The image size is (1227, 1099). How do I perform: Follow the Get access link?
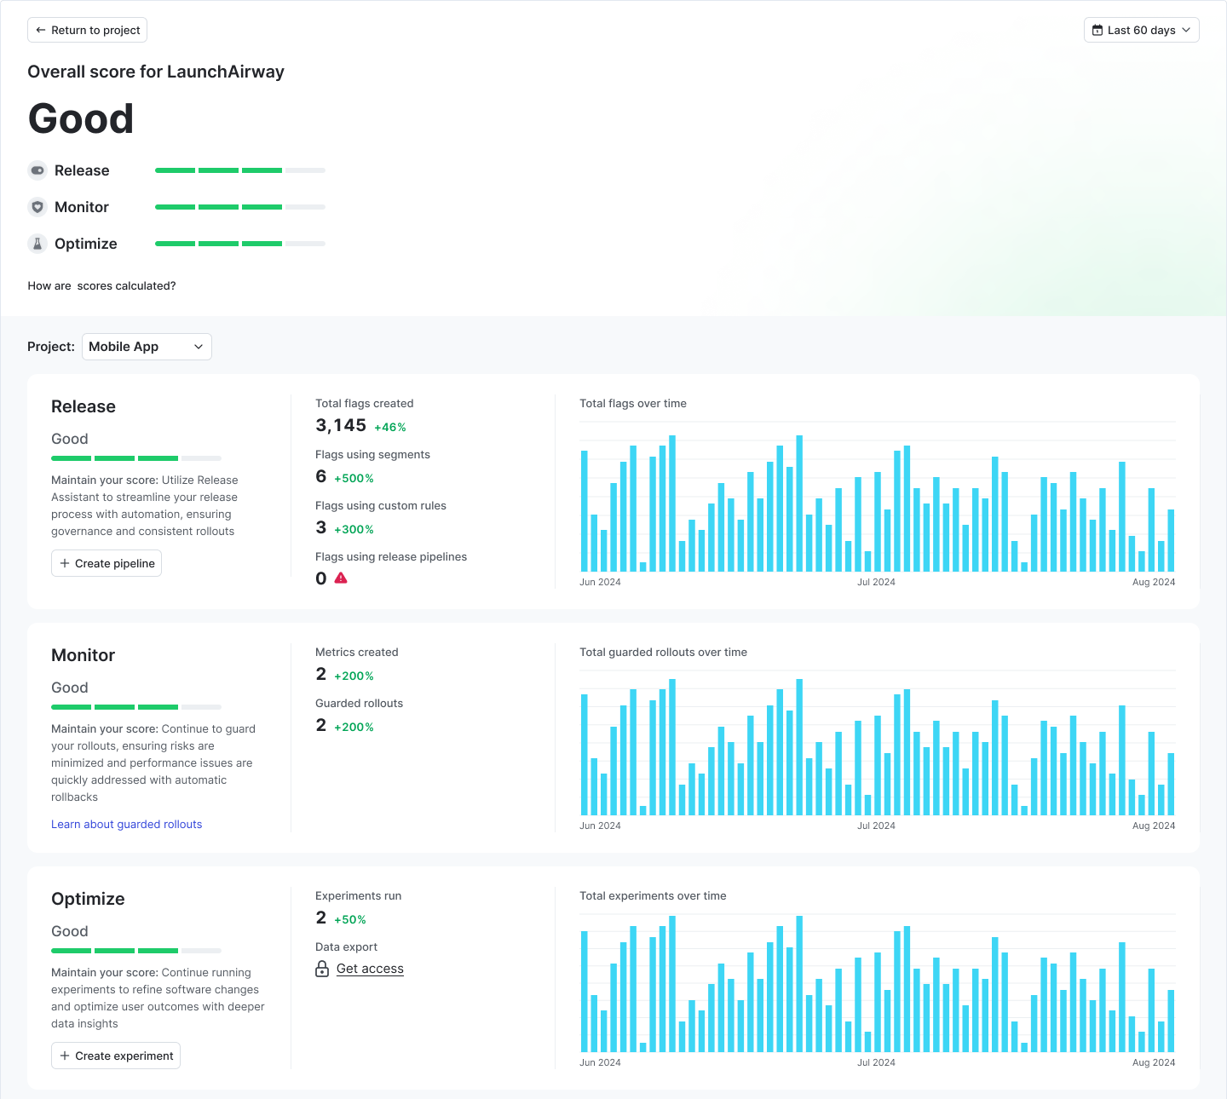click(370, 969)
